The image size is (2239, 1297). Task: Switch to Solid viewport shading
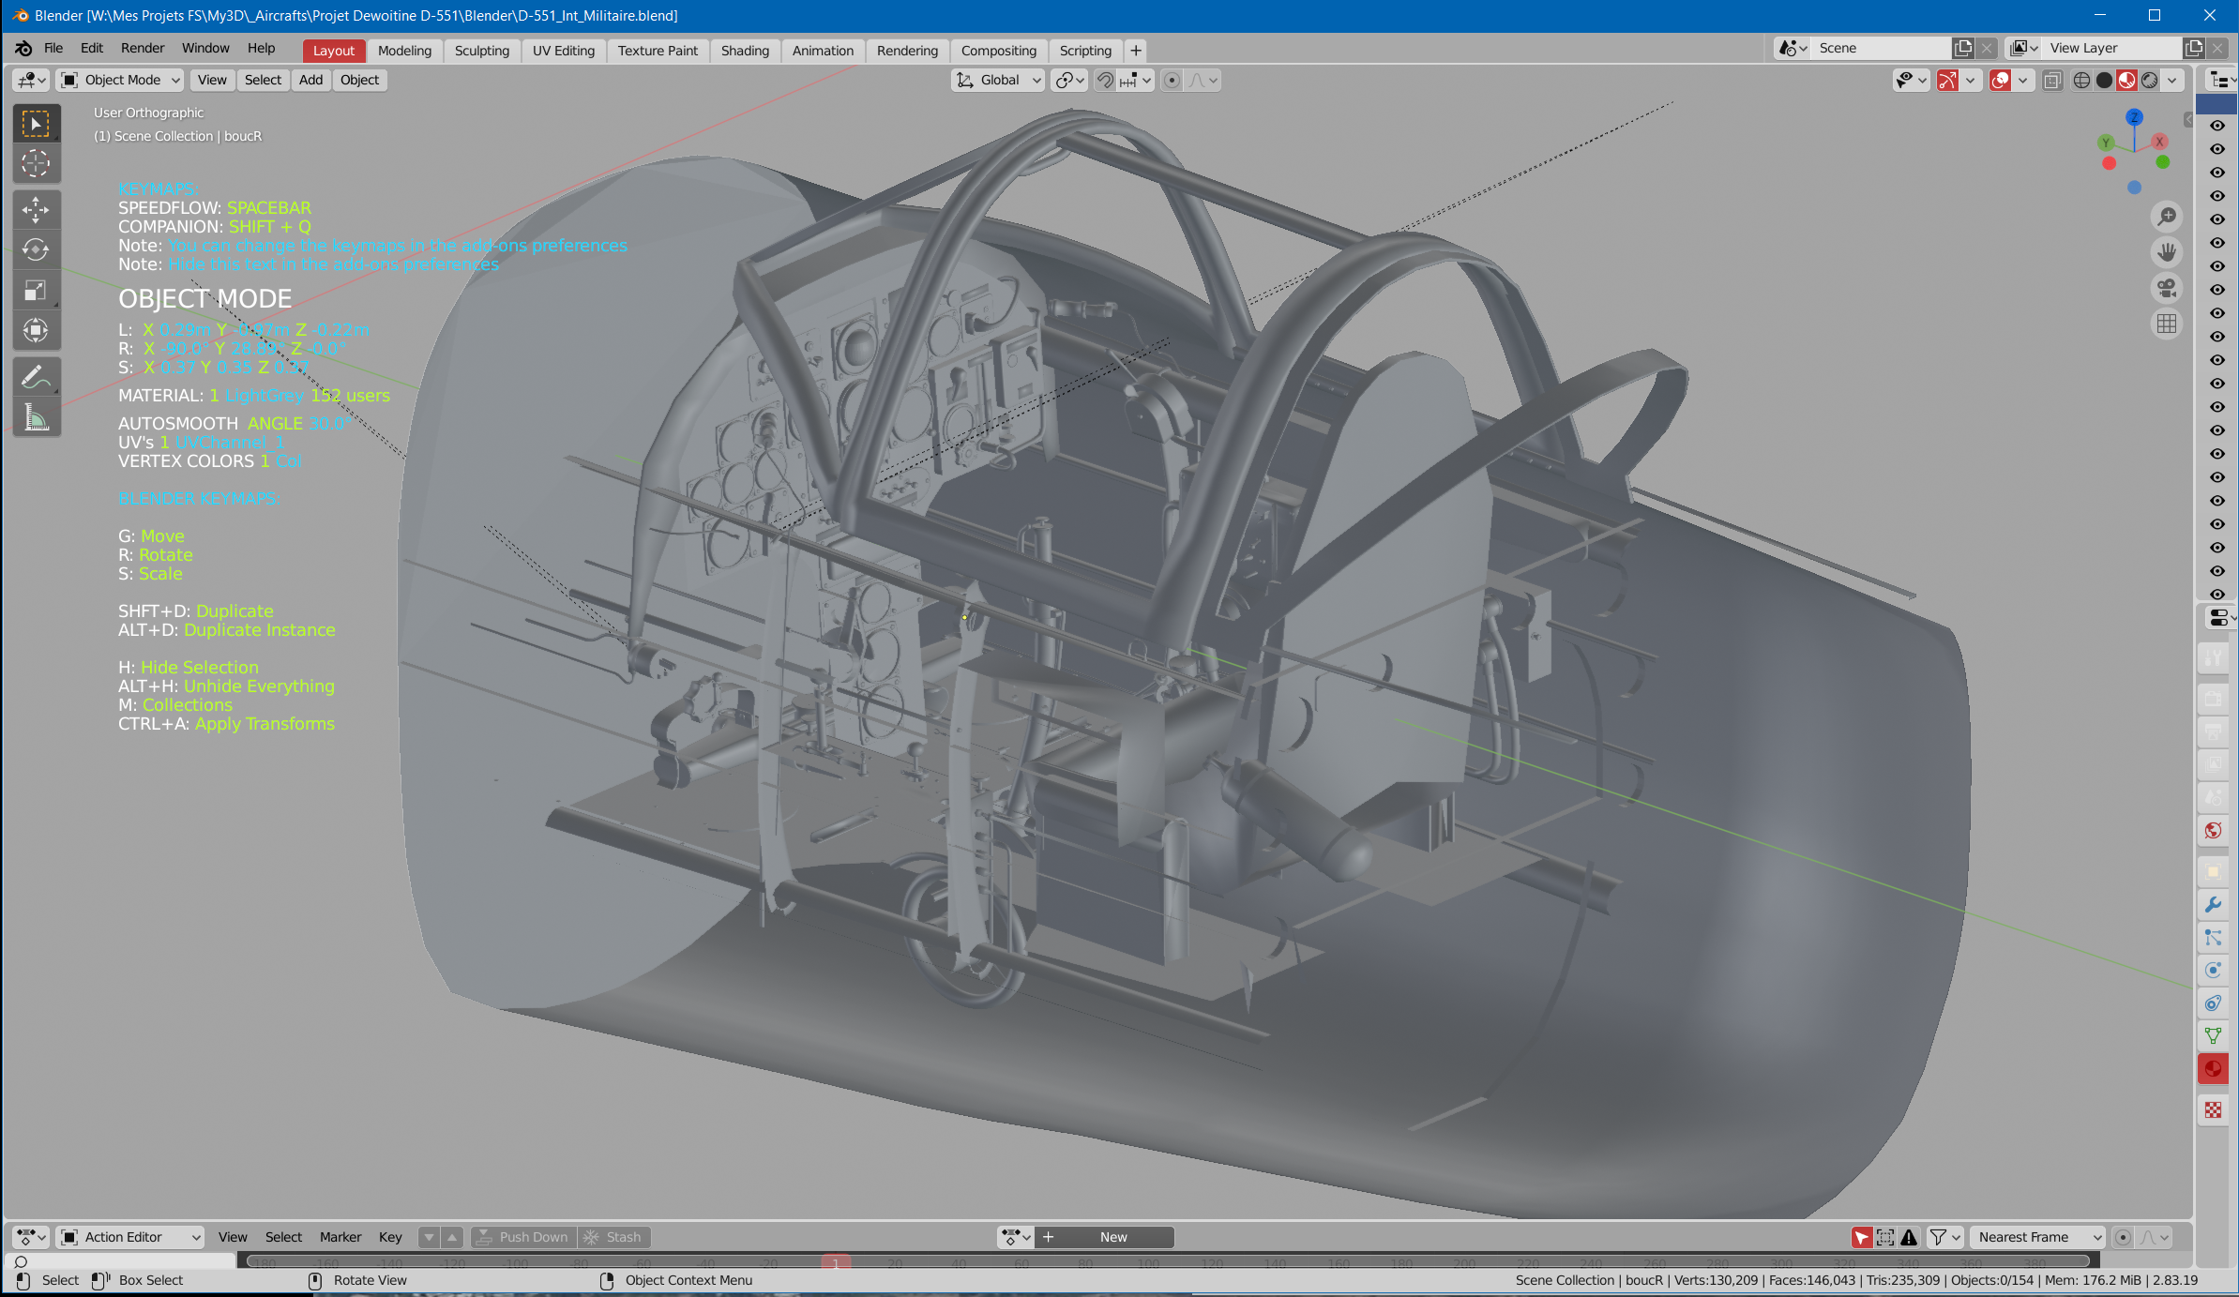[2104, 81]
